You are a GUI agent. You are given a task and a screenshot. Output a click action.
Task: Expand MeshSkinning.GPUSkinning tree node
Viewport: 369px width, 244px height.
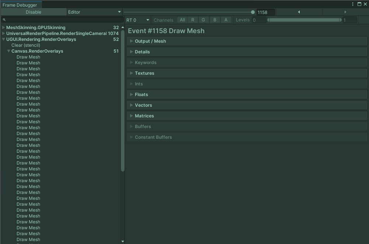pos(4,28)
